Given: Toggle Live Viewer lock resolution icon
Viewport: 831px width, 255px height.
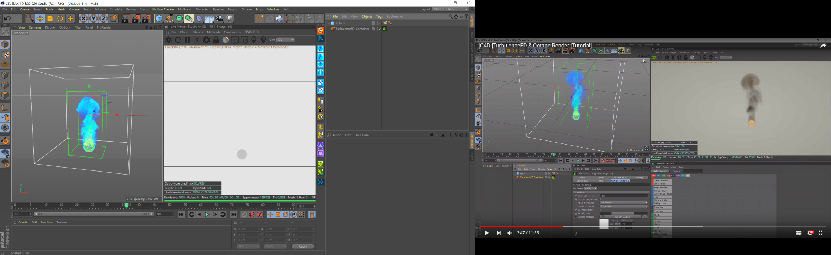Looking at the screenshot, I should click(216, 40).
